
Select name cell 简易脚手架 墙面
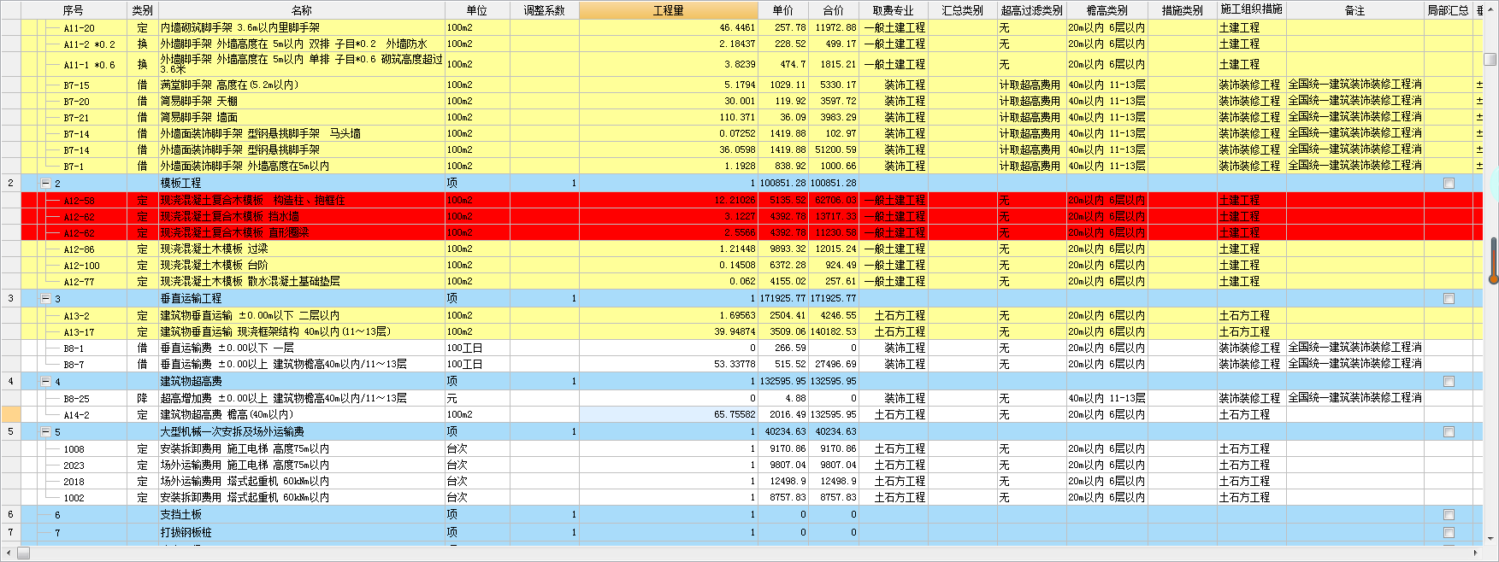click(x=301, y=117)
